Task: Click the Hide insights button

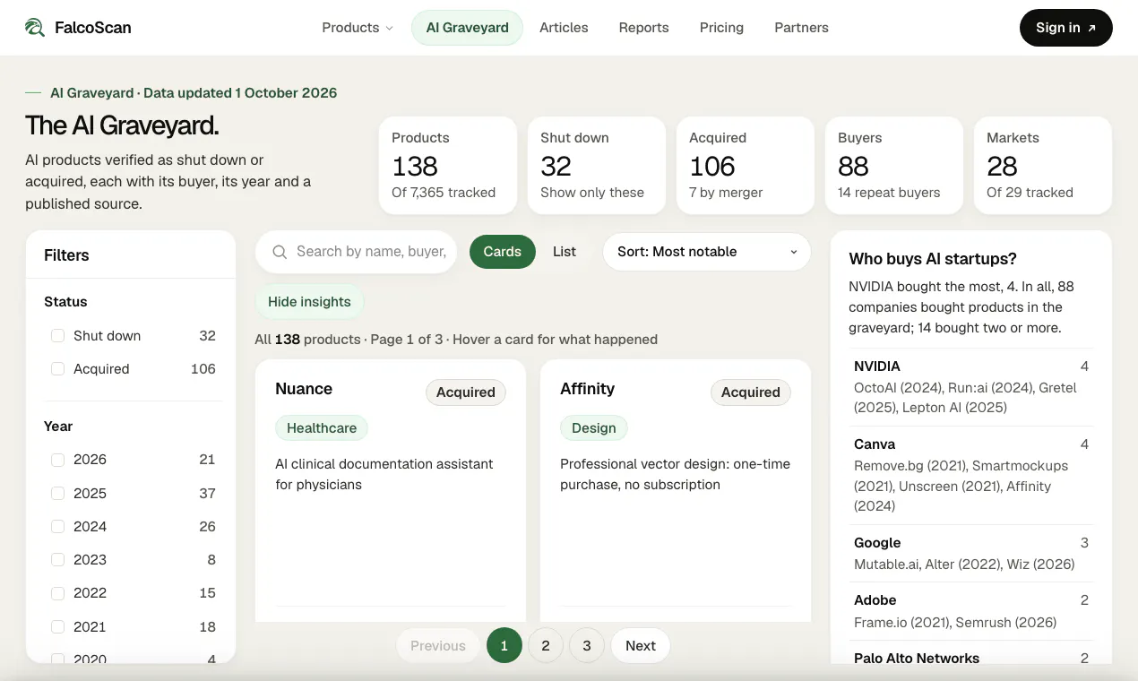Action: click(309, 302)
